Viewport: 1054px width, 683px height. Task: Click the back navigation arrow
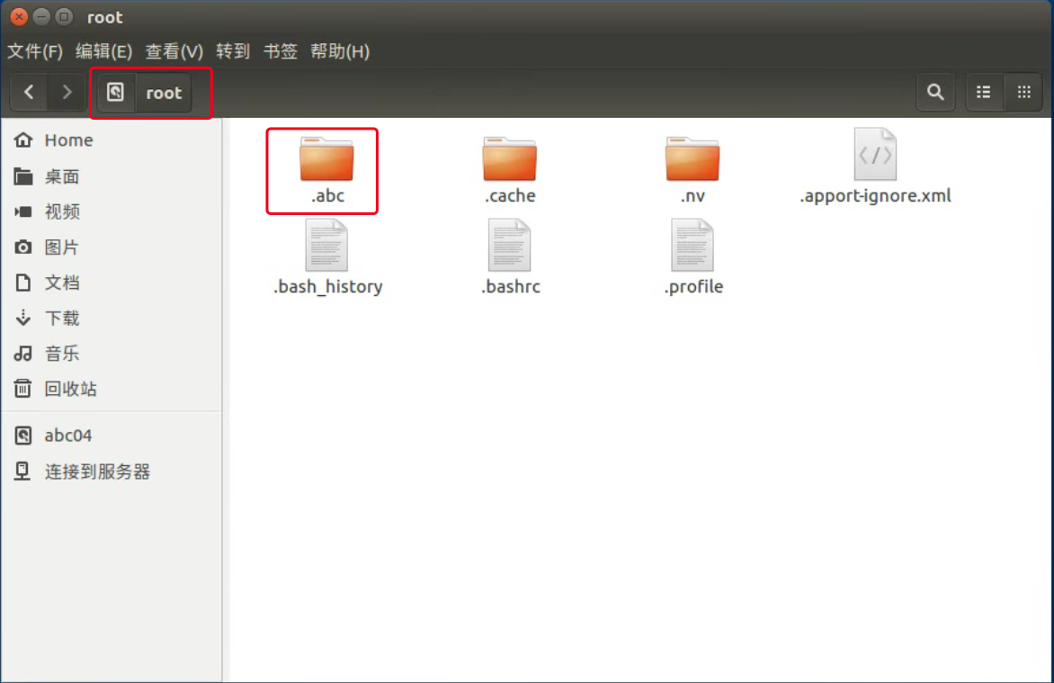(30, 92)
